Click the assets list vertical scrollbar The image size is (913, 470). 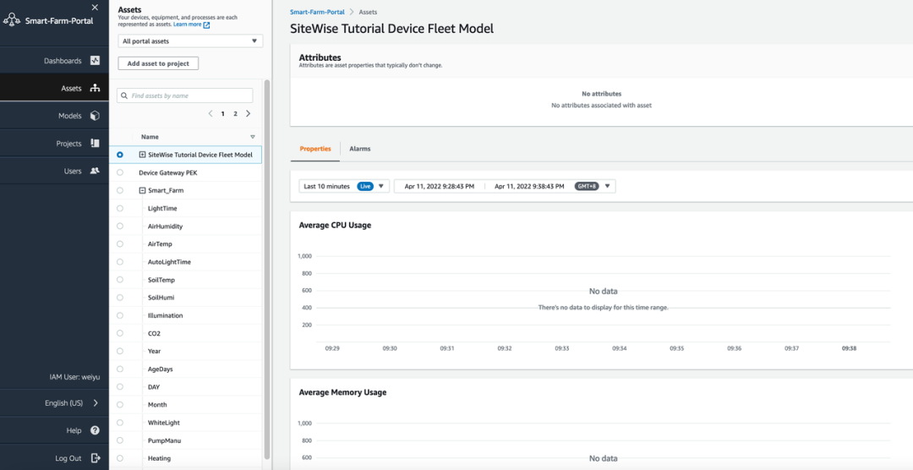click(267, 268)
